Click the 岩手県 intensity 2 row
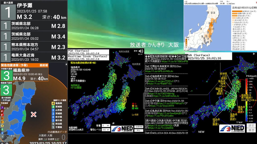This screenshot has width=257, height=144. point(57,117)
